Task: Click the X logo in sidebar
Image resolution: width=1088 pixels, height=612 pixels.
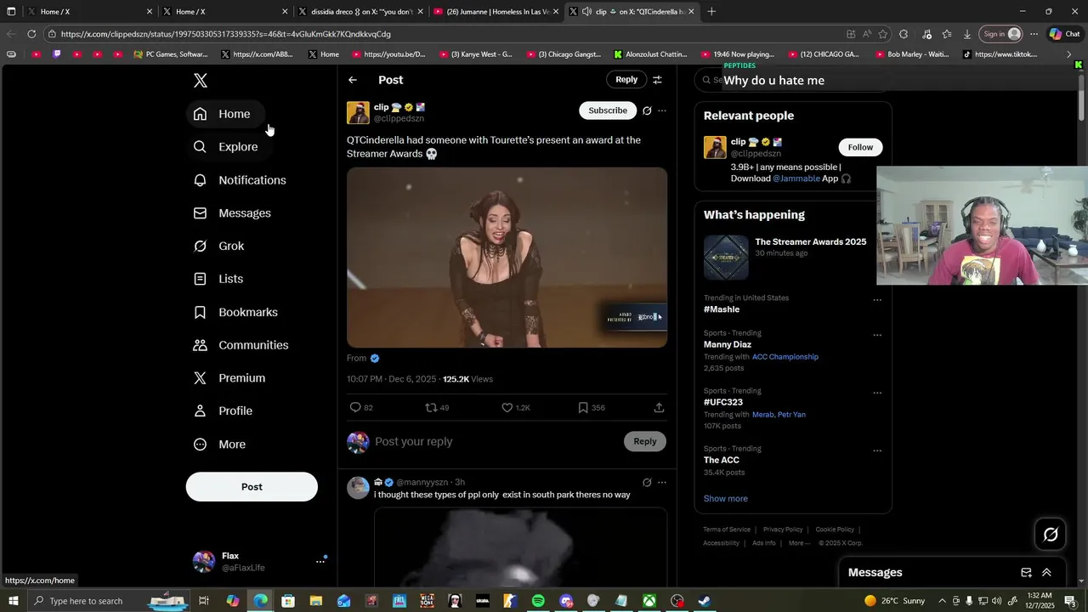Action: [x=201, y=81]
